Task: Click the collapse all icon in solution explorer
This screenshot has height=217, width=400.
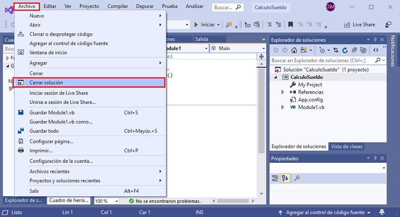Action: (x=354, y=50)
